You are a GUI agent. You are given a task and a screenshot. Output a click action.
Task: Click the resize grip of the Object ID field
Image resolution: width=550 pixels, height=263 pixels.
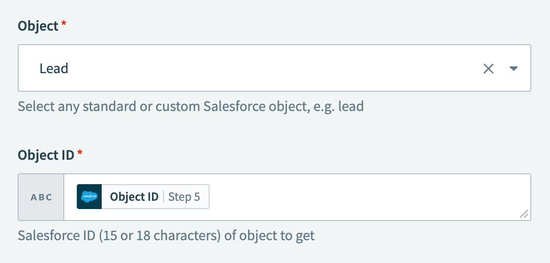[x=524, y=214]
